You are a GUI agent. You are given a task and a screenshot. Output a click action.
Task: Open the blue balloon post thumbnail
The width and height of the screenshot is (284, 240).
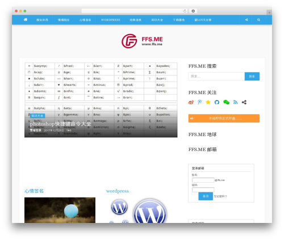click(x=60, y=210)
